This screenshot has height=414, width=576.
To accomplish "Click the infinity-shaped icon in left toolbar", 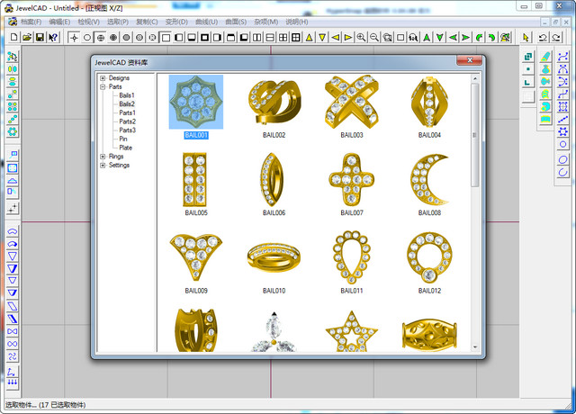I will 12,344.
